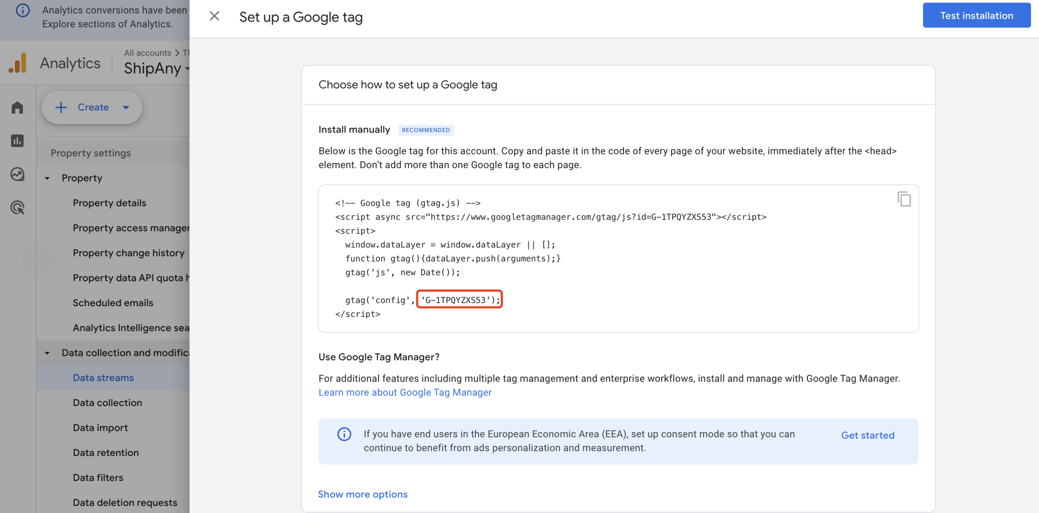Open Property details menu item
1039x513 pixels.
(109, 203)
